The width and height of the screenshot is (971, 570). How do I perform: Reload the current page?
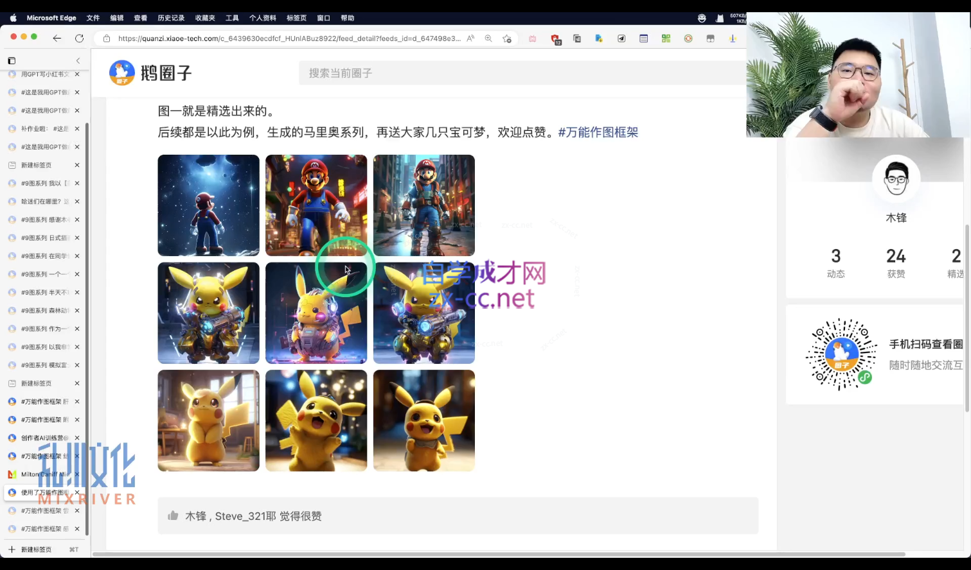[x=80, y=39]
